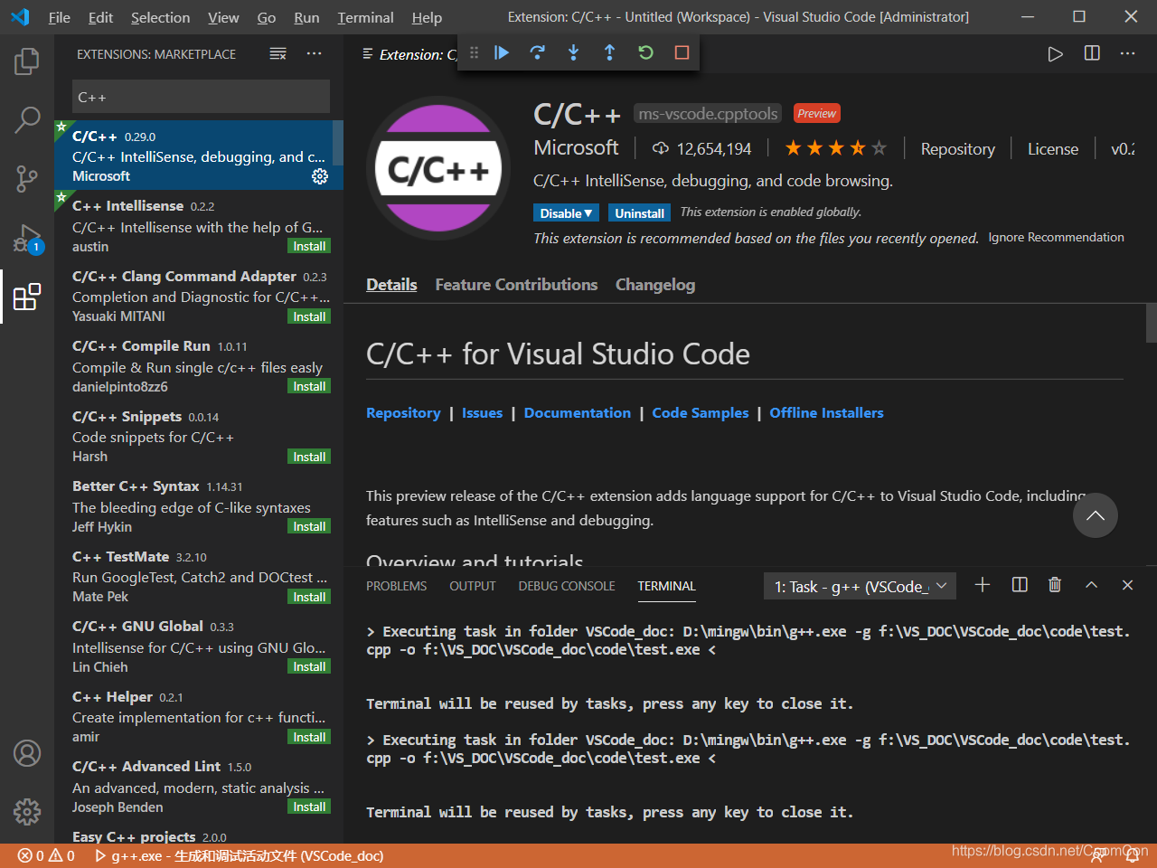Run the file with editor play icon

tap(1055, 54)
